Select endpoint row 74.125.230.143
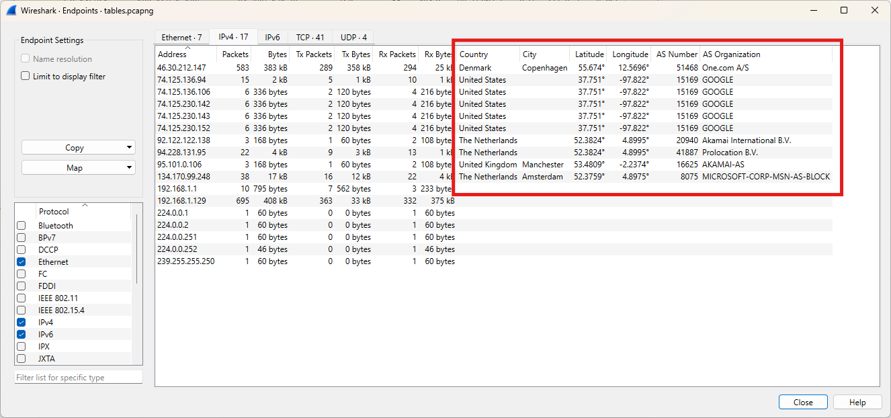This screenshot has height=418, width=891. (494, 116)
